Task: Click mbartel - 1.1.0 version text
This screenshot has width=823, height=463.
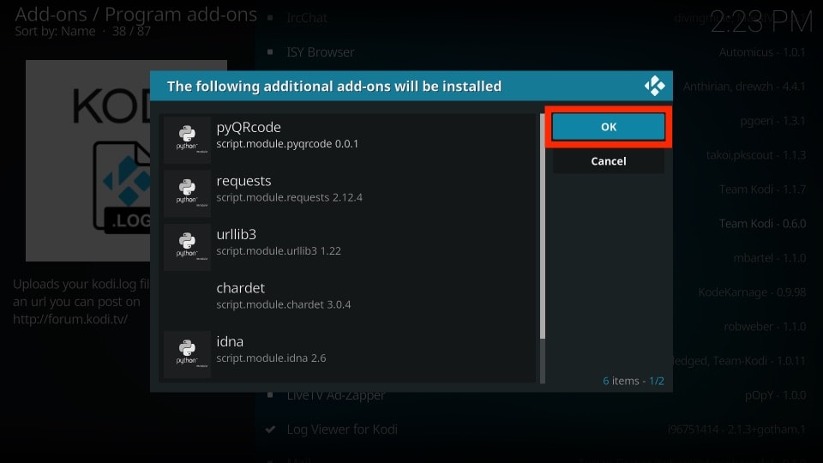Action: click(x=770, y=258)
